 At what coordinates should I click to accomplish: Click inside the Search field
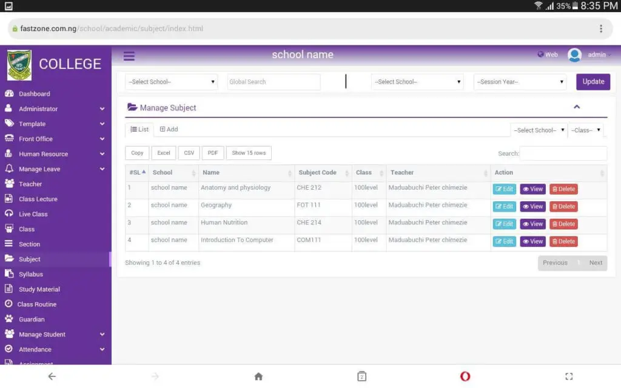point(563,153)
